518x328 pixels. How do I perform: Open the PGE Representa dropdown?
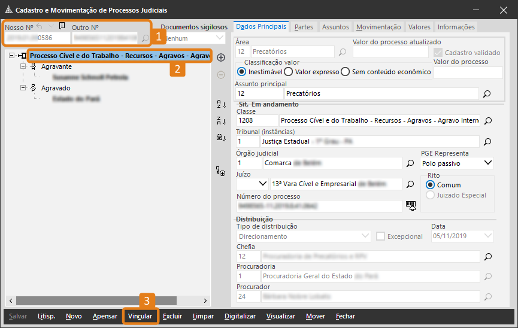457,163
